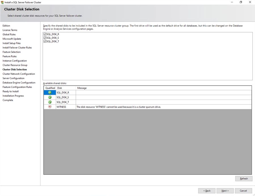255x196 pixels.
Task: Select the SQL_DISK_T cell in the shared disks table
Action: 66,102
